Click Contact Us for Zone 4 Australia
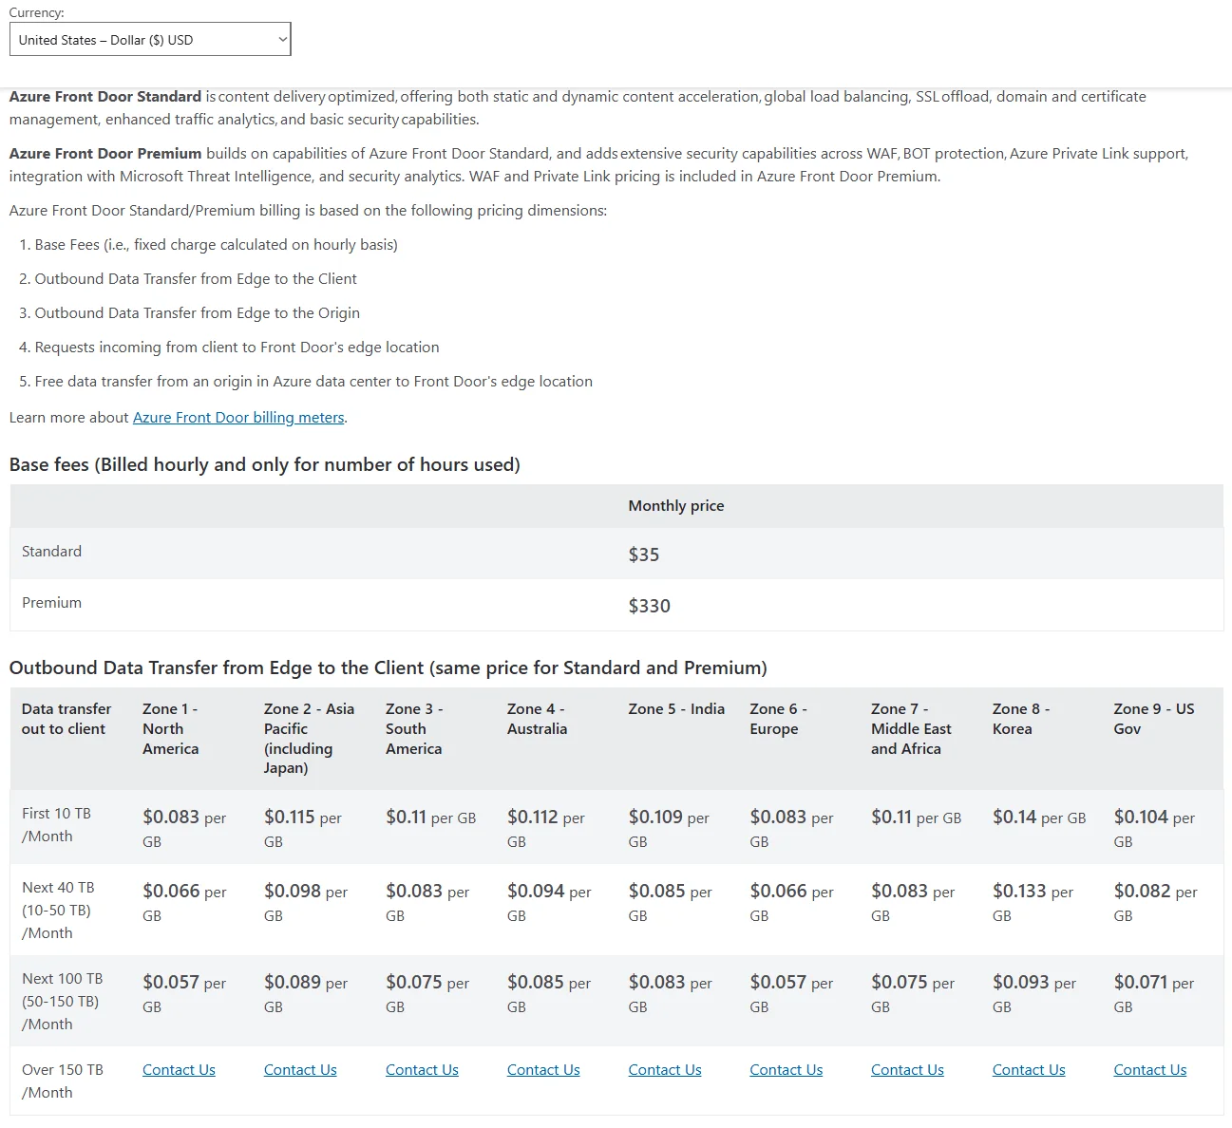1232x1128 pixels. point(543,1070)
